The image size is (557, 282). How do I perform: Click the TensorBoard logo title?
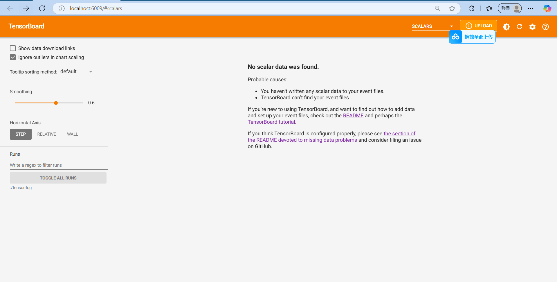coord(26,26)
